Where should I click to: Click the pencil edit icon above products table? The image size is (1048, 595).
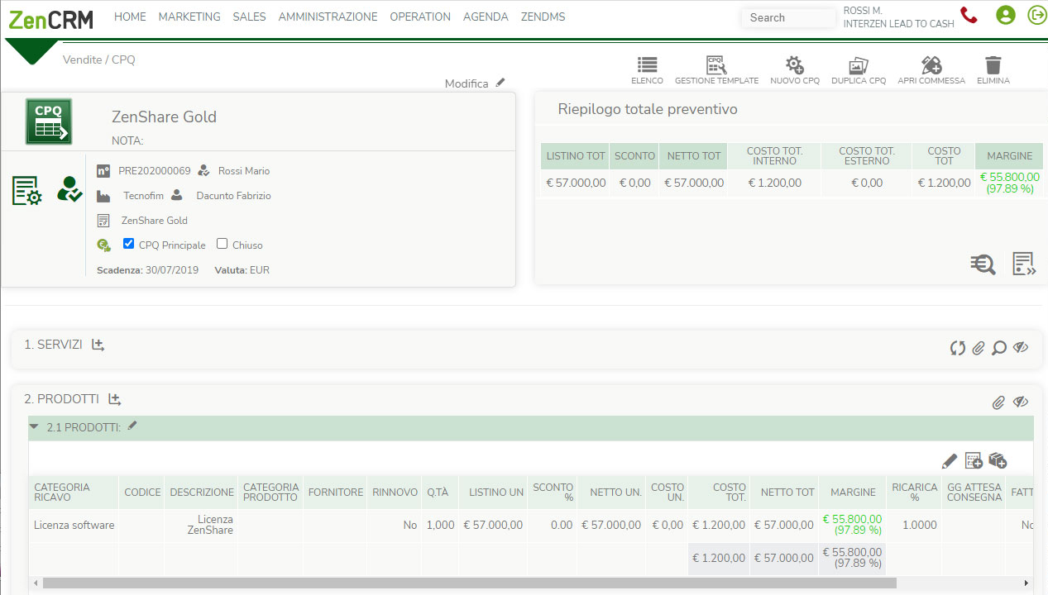click(950, 460)
